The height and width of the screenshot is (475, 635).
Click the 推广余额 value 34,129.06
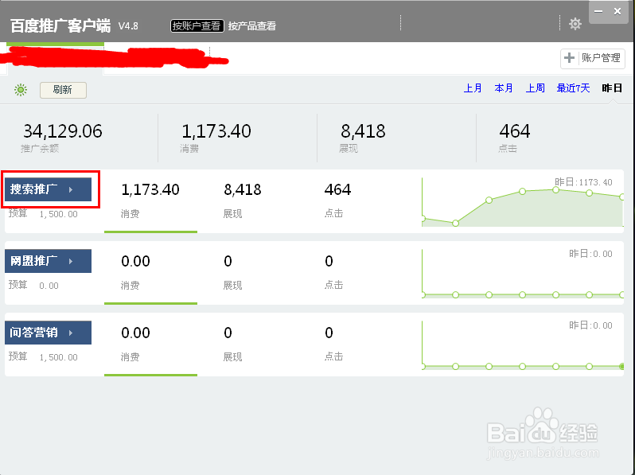63,131
